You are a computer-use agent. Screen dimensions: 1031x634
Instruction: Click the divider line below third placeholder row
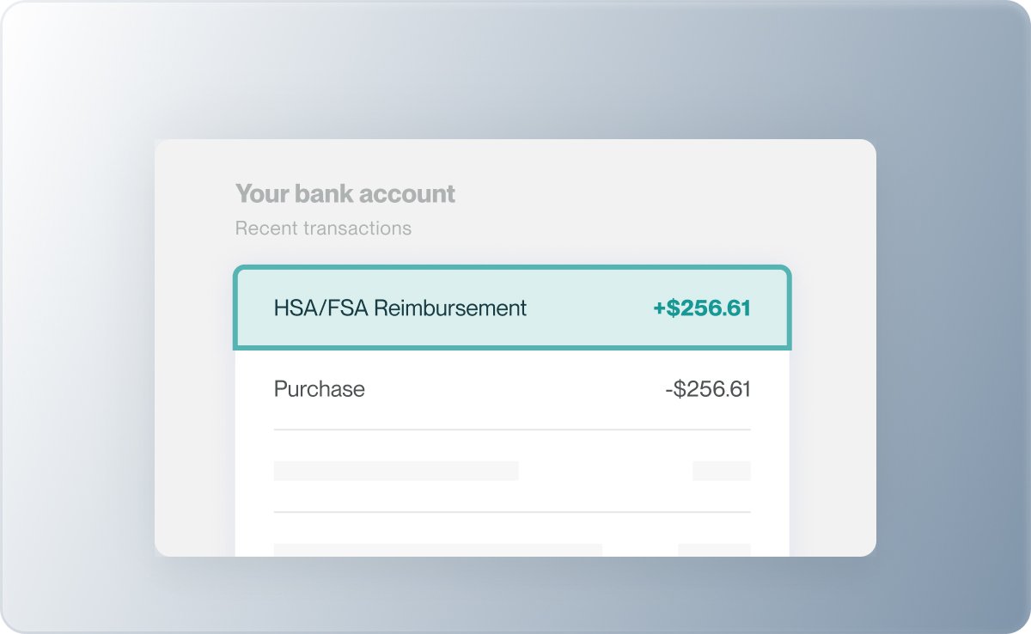pyautogui.click(x=511, y=512)
